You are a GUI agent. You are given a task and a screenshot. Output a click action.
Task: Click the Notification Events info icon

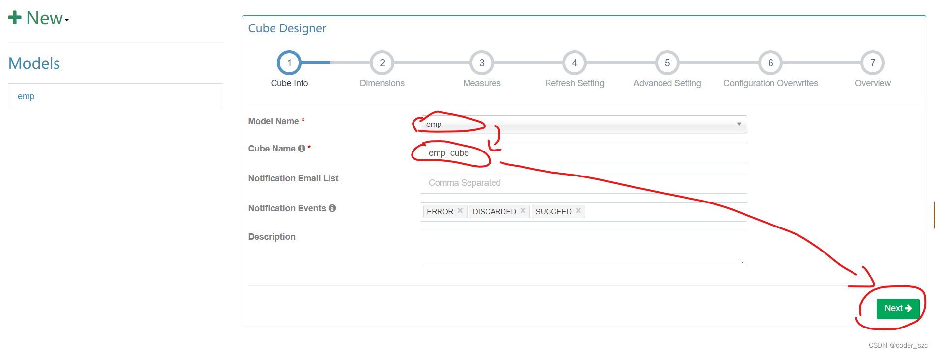(332, 208)
